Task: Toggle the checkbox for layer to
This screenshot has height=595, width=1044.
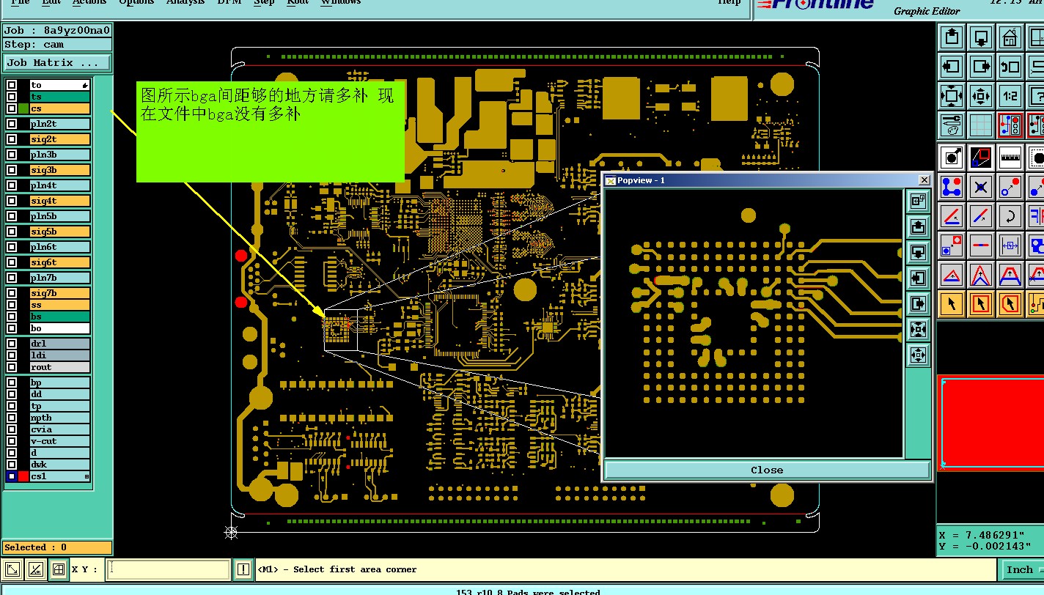Action: (x=12, y=85)
